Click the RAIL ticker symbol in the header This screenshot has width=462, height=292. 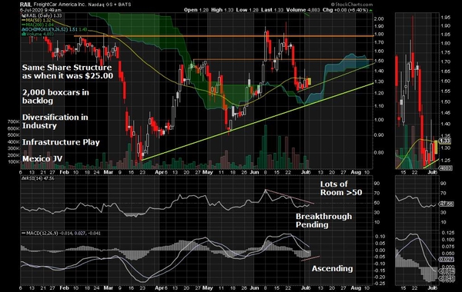(26, 5)
